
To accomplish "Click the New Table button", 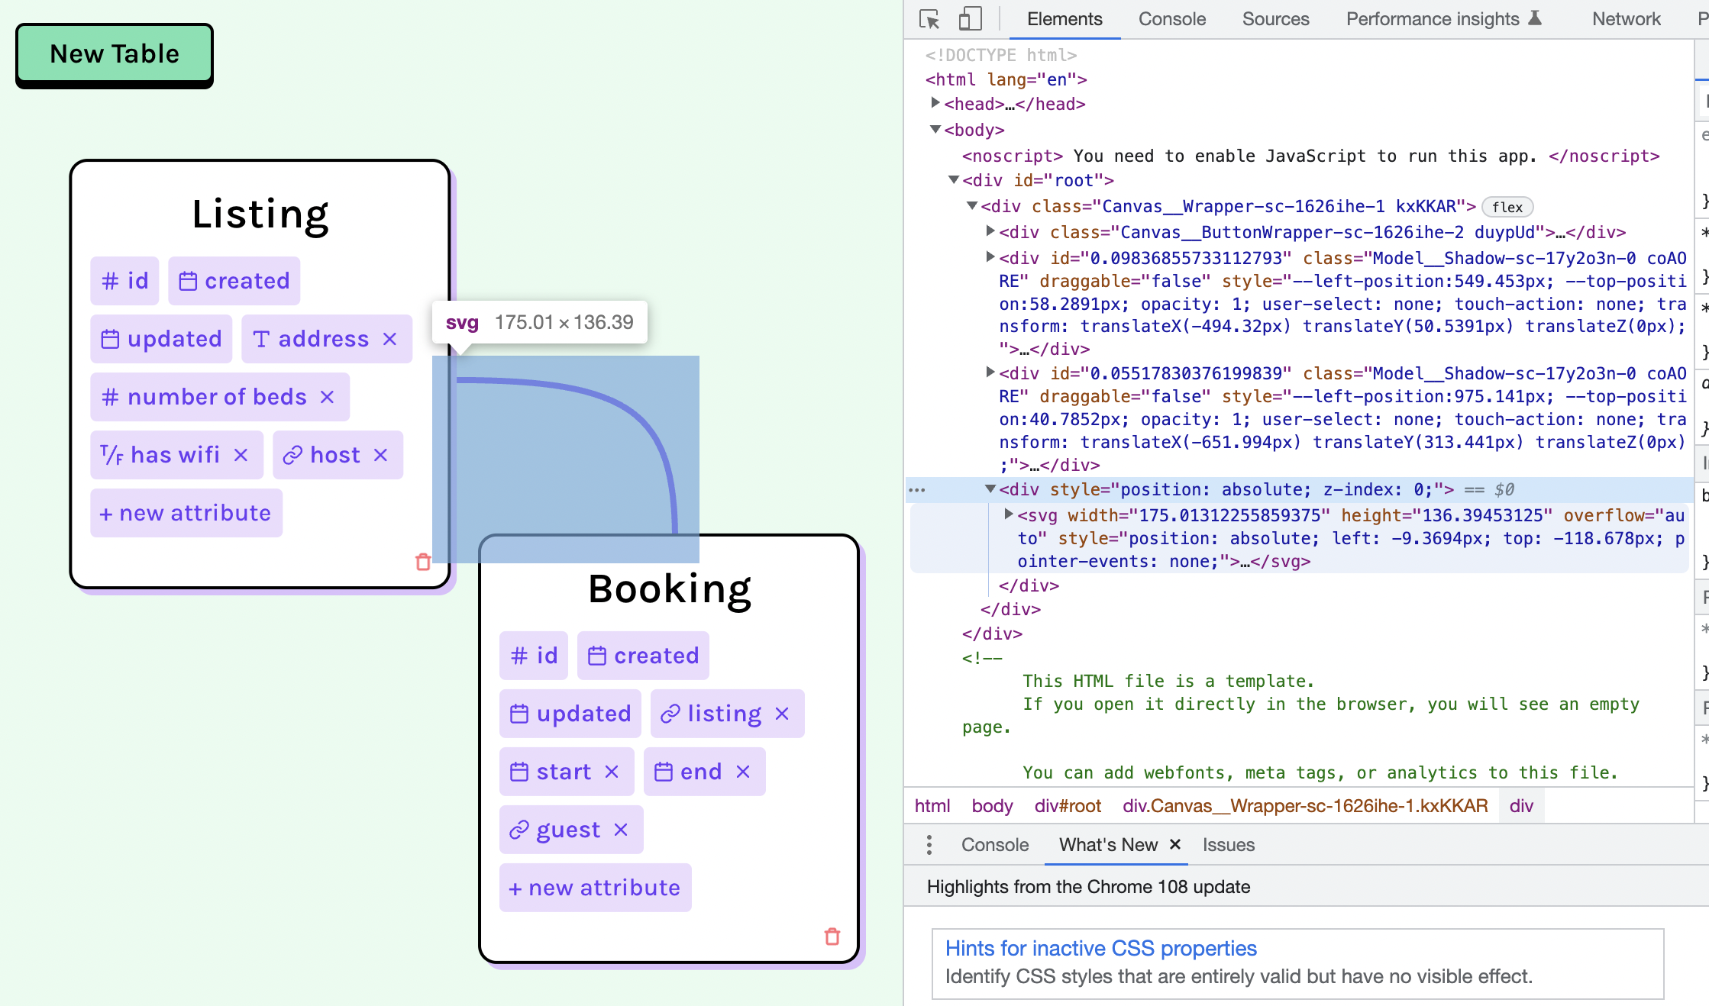I will (x=113, y=53).
